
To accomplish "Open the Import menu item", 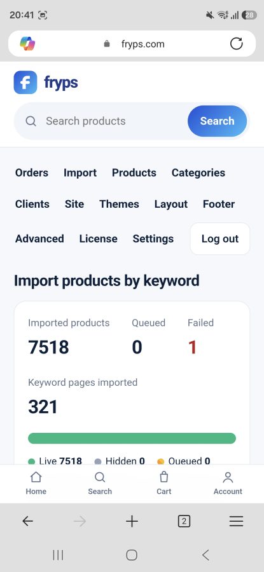I will tap(80, 172).
